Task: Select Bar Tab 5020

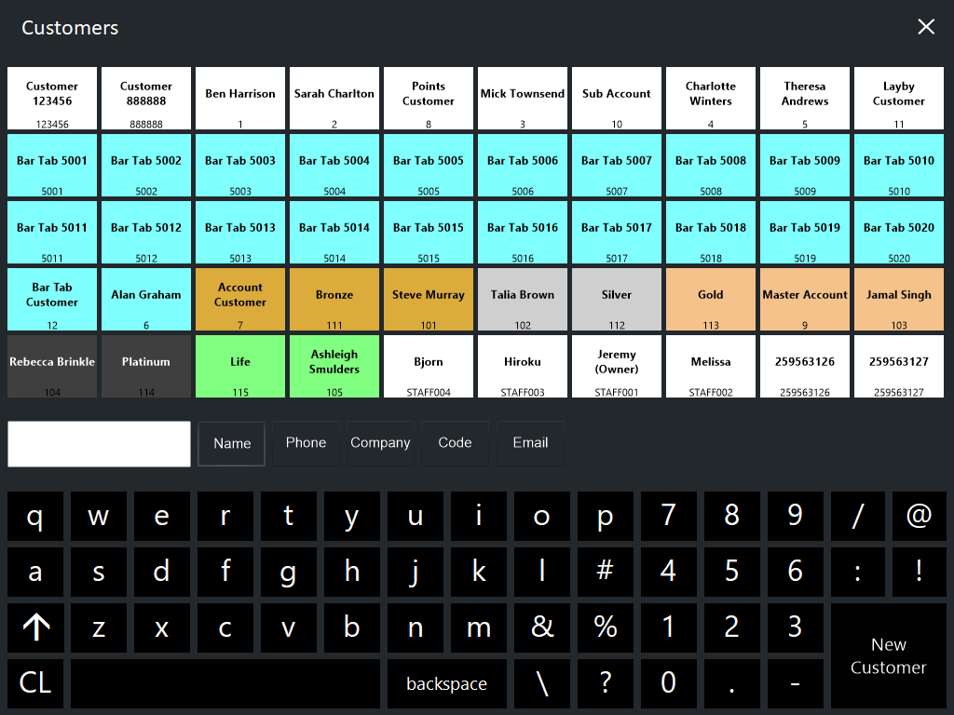Action: click(x=899, y=232)
